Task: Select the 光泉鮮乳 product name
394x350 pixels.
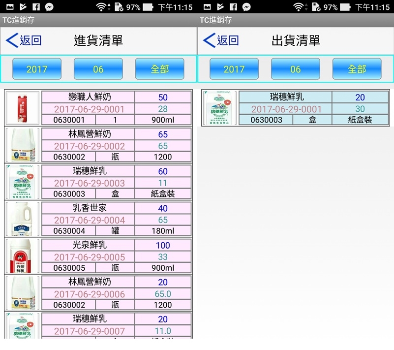Action: (x=90, y=245)
